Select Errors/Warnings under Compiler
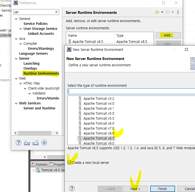The width and height of the screenshot is (195, 192). [x=41, y=48]
